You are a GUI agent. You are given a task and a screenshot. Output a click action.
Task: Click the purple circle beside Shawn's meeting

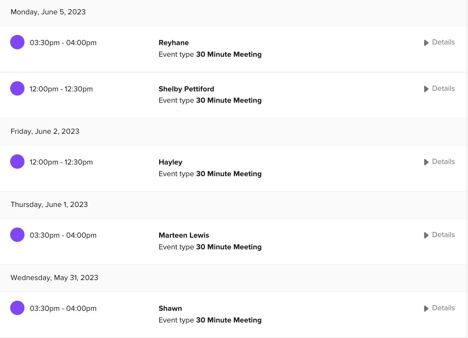click(17, 308)
